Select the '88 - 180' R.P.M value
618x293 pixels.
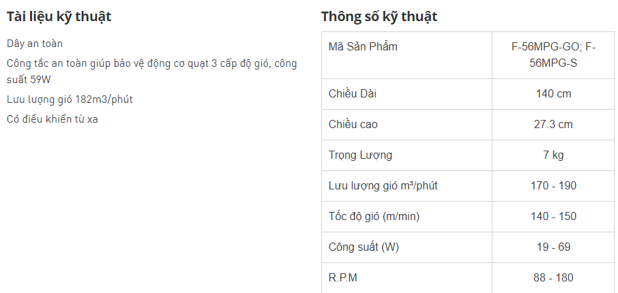click(553, 277)
